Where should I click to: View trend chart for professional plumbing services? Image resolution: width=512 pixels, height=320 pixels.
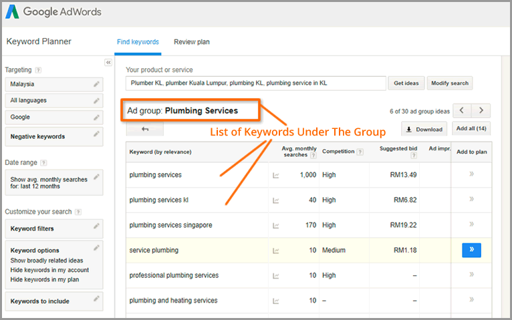[276, 276]
